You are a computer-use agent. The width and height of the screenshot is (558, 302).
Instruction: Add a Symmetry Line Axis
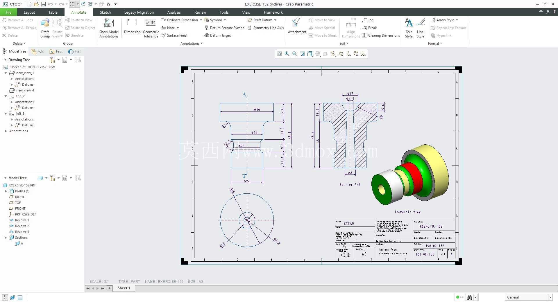click(266, 28)
